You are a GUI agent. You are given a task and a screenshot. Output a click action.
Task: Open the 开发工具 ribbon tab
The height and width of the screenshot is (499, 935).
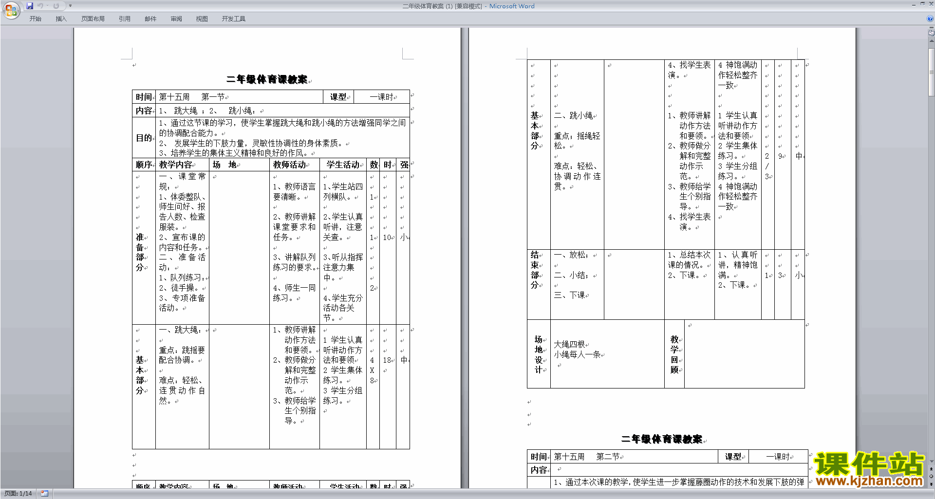234,18
